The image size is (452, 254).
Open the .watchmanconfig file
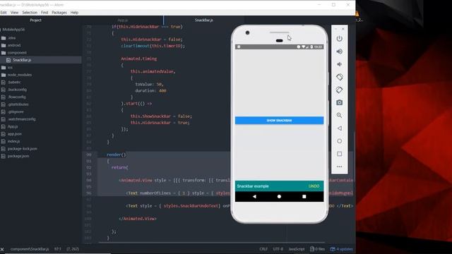point(22,119)
